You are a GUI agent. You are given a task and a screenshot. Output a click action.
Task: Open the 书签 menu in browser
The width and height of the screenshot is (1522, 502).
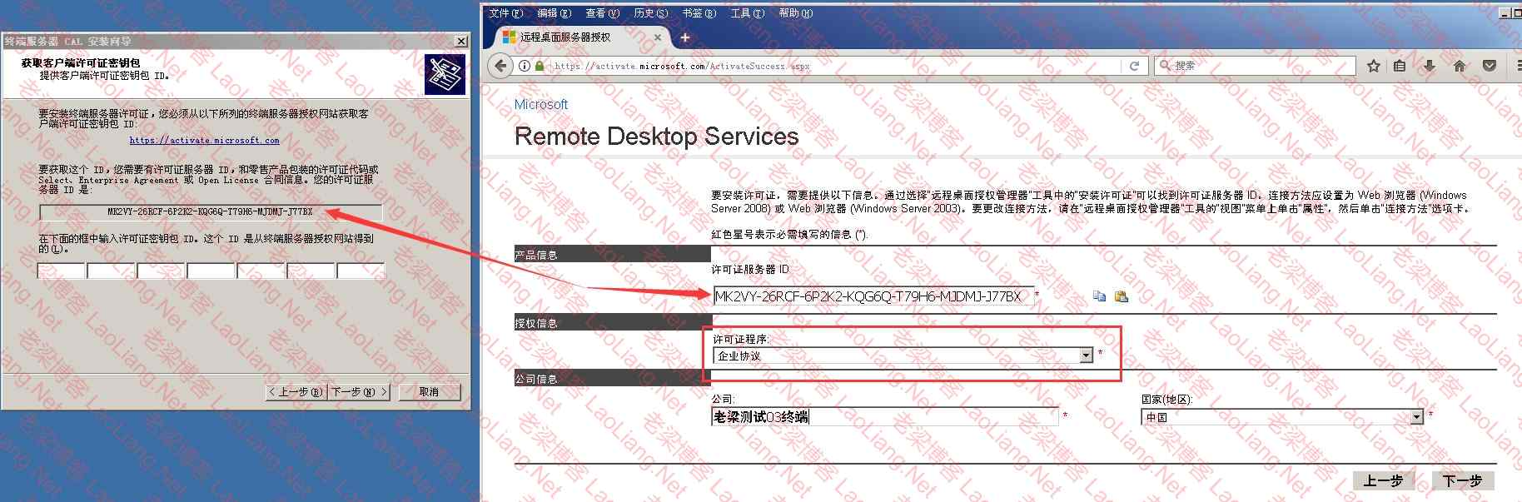699,12
